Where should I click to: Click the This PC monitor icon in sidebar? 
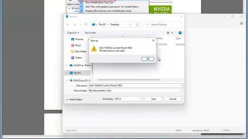point(71,73)
